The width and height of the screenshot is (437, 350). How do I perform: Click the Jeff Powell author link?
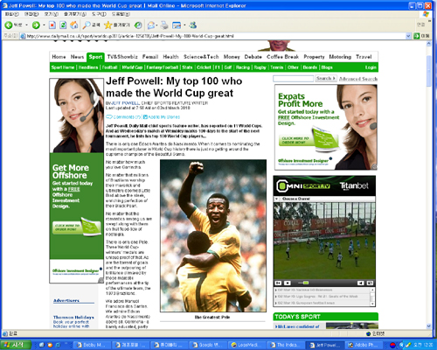[x=126, y=103]
